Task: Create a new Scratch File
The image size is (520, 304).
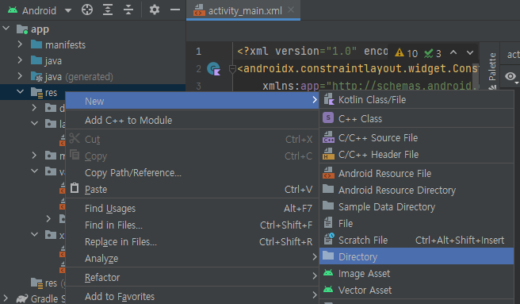Action: [x=416, y=240]
